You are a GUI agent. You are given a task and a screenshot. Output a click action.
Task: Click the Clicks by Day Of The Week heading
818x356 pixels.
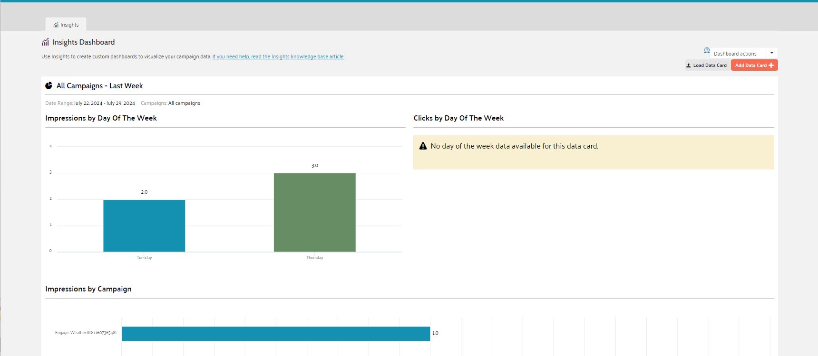(x=458, y=118)
